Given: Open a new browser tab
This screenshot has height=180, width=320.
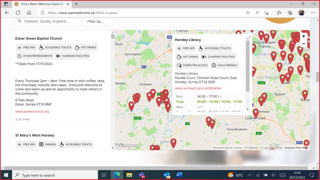Looking at the screenshot, I should [76, 4].
